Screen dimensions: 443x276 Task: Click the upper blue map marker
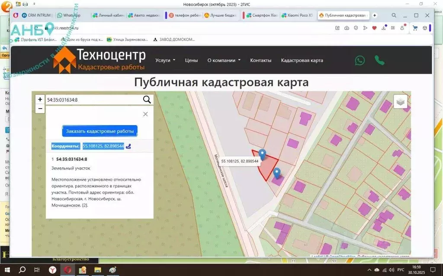(x=262, y=154)
